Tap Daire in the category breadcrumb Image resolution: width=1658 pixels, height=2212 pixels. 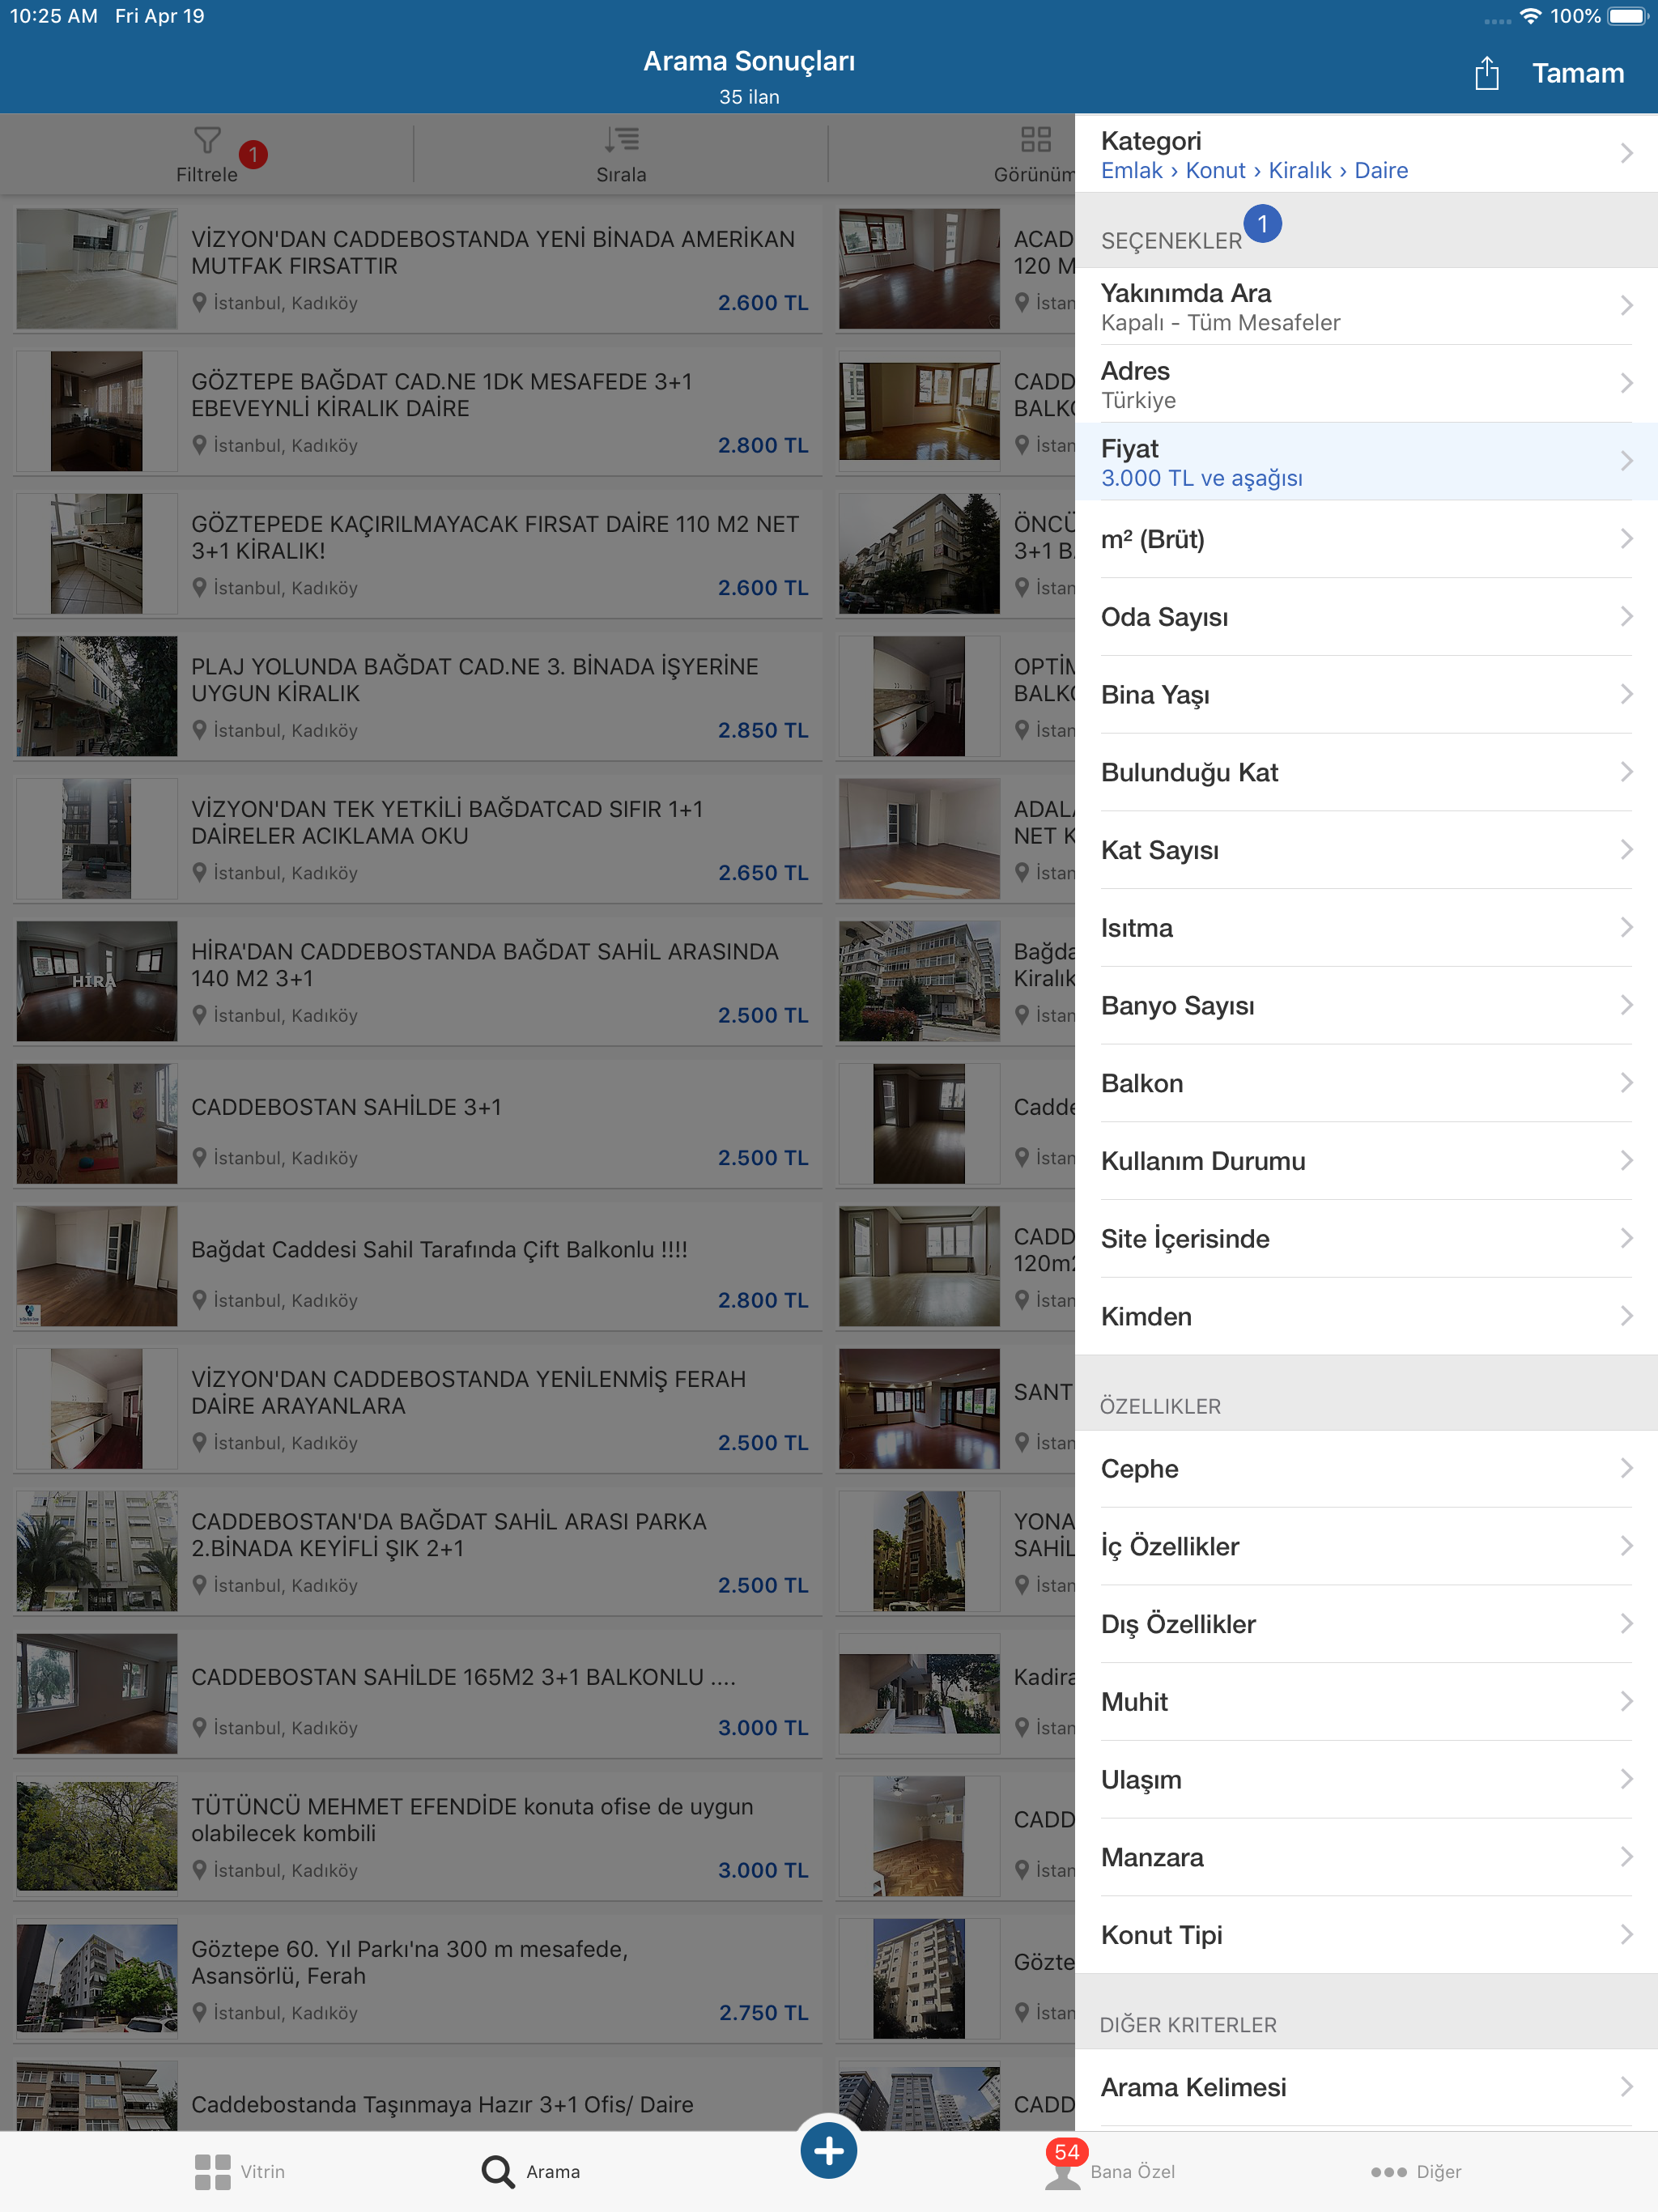click(x=1381, y=171)
